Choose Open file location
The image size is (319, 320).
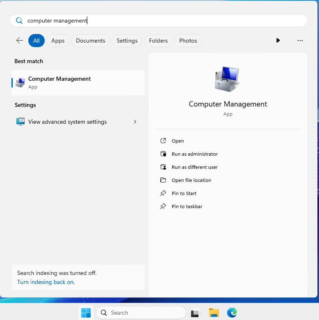pos(191,180)
